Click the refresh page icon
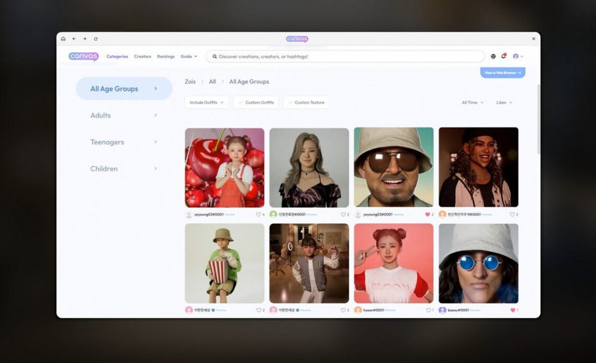This screenshot has width=596, height=363. (96, 39)
